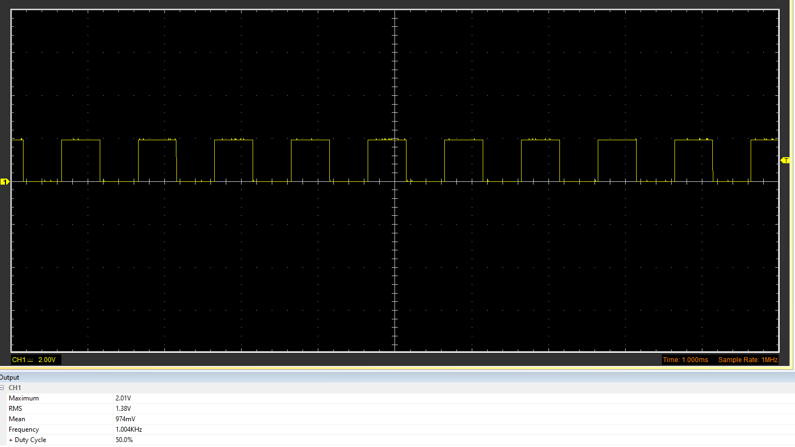Click the 1.004KHz frequency value cell
This screenshot has width=795, height=447.
tap(129, 429)
